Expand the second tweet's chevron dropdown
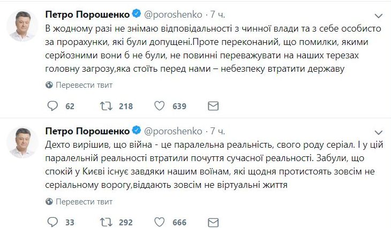The width and height of the screenshot is (391, 228). 379,131
